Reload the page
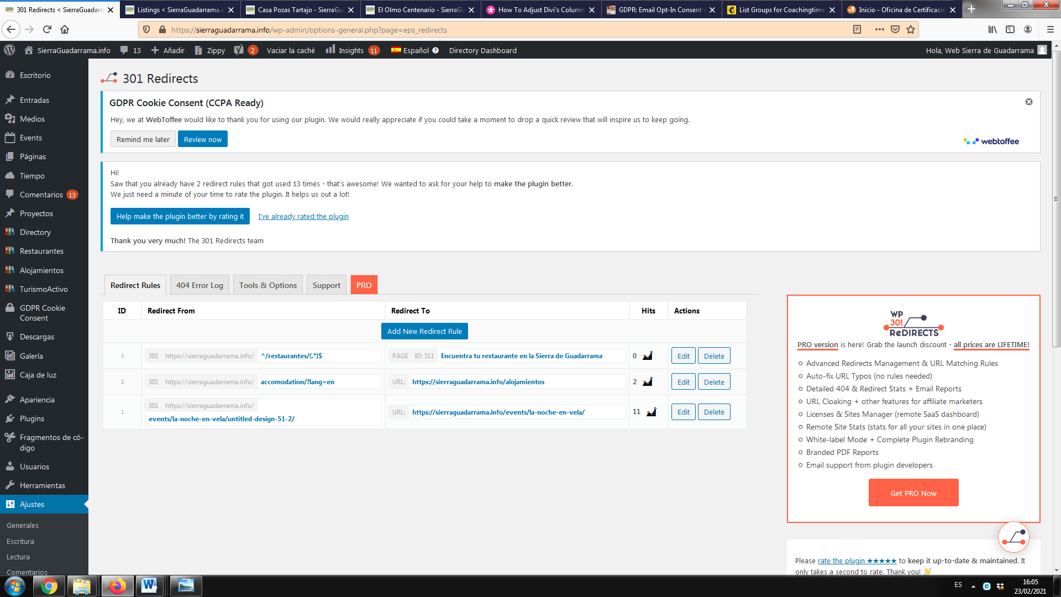 (47, 29)
